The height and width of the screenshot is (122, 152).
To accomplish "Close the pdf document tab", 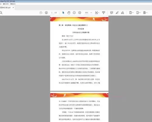I will 13,8.
